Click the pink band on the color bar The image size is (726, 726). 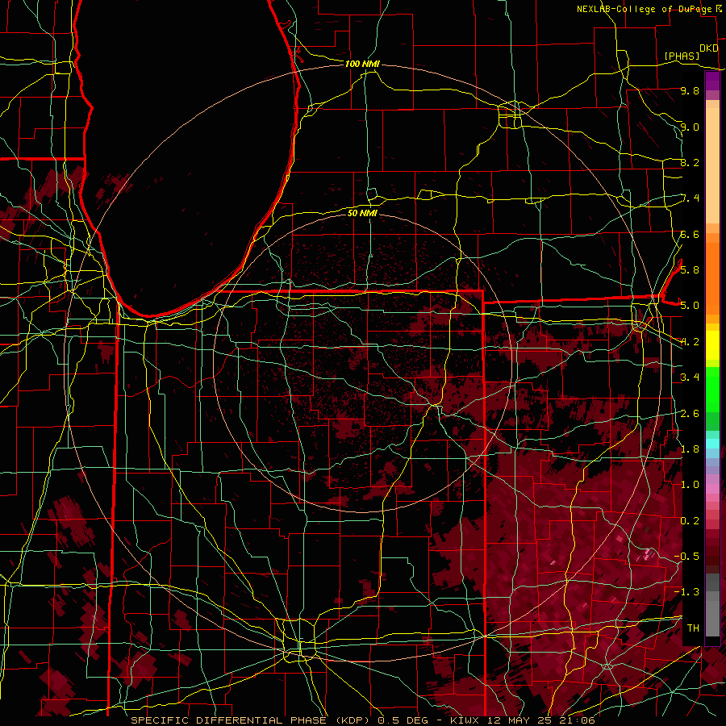coord(712,488)
